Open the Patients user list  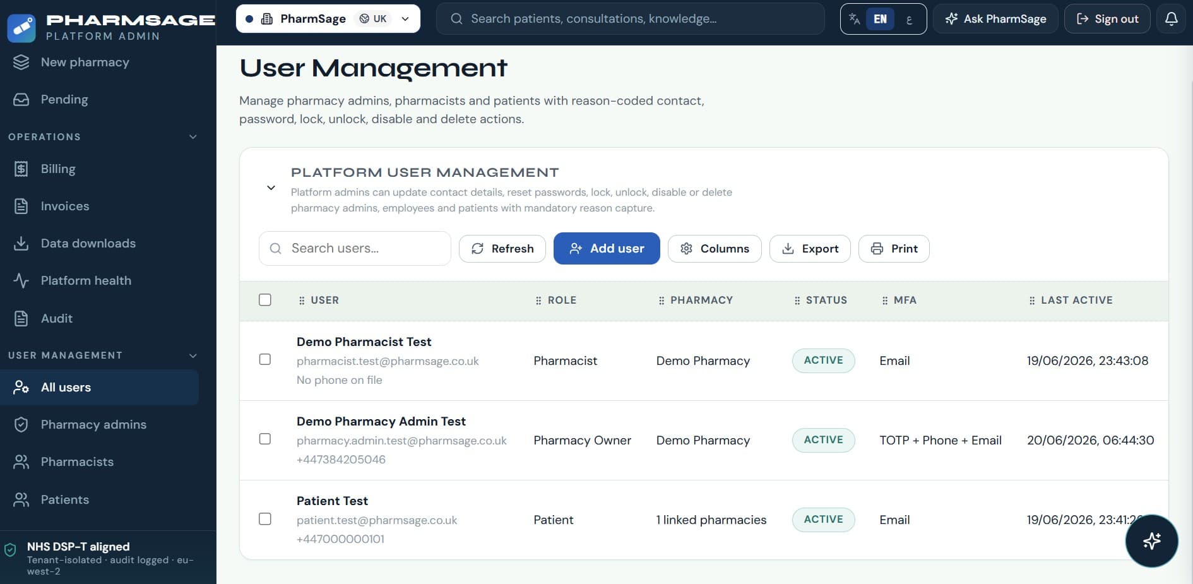tap(99, 499)
